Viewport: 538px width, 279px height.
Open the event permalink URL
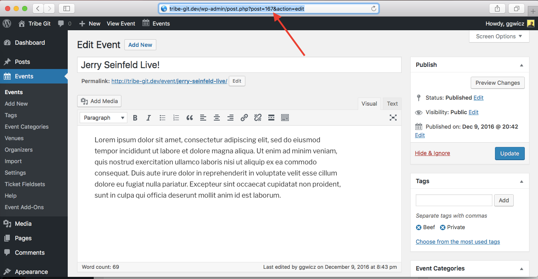point(169,81)
